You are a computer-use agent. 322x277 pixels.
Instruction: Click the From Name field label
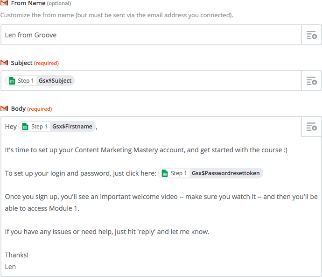pyautogui.click(x=28, y=3)
